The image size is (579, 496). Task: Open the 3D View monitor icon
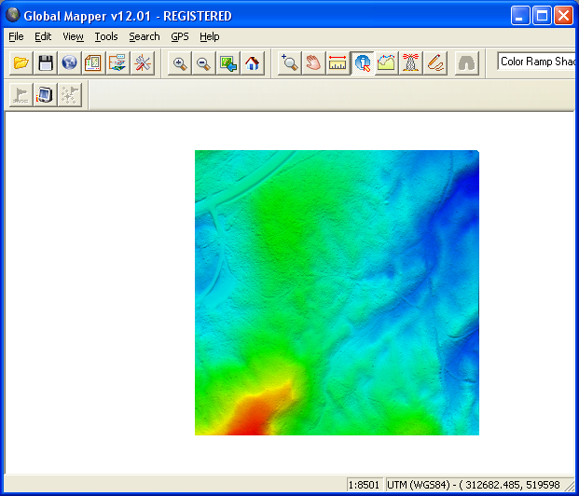45,95
